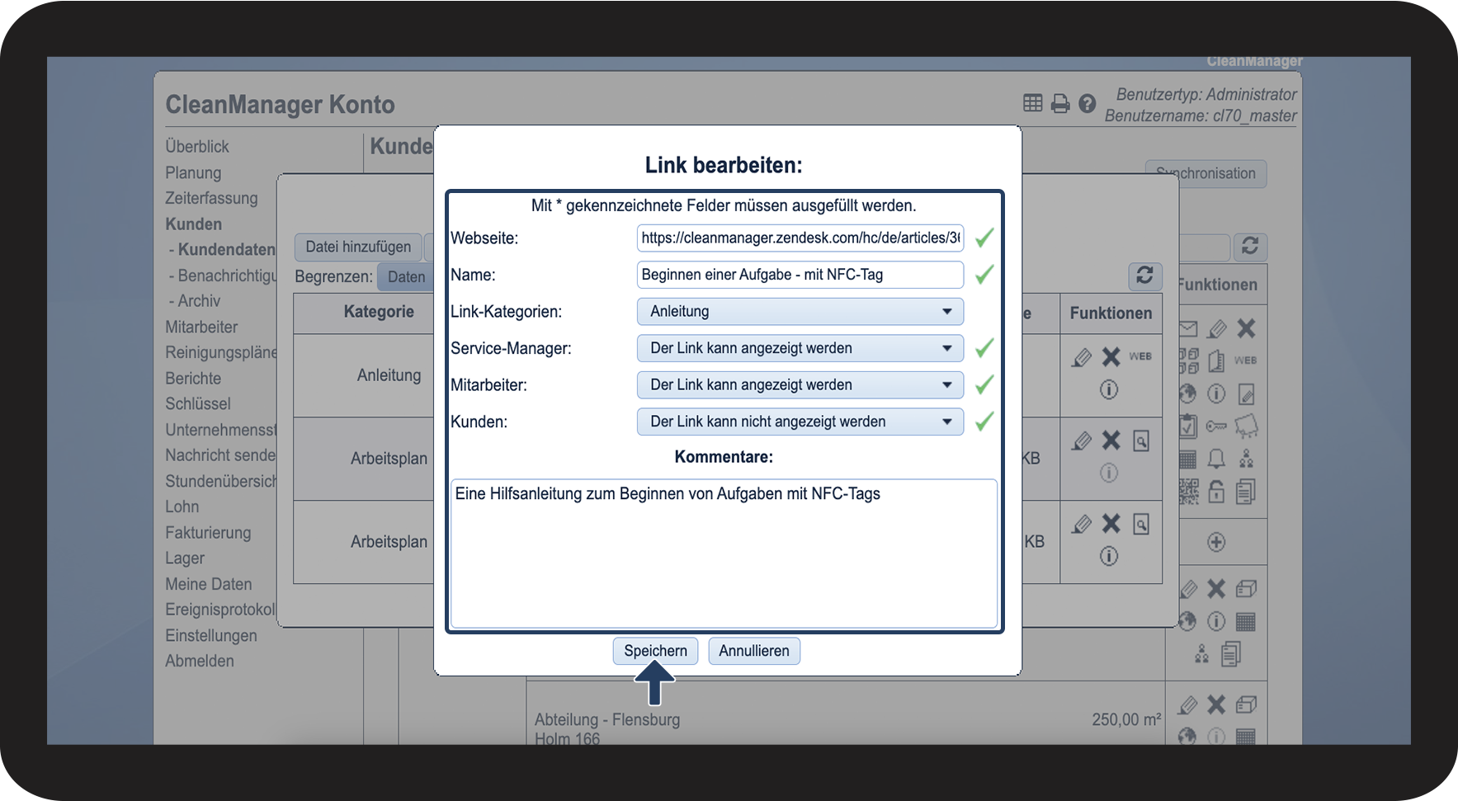Click the box icon in Abteilung Flensburg row
1458x801 pixels.
[1246, 704]
